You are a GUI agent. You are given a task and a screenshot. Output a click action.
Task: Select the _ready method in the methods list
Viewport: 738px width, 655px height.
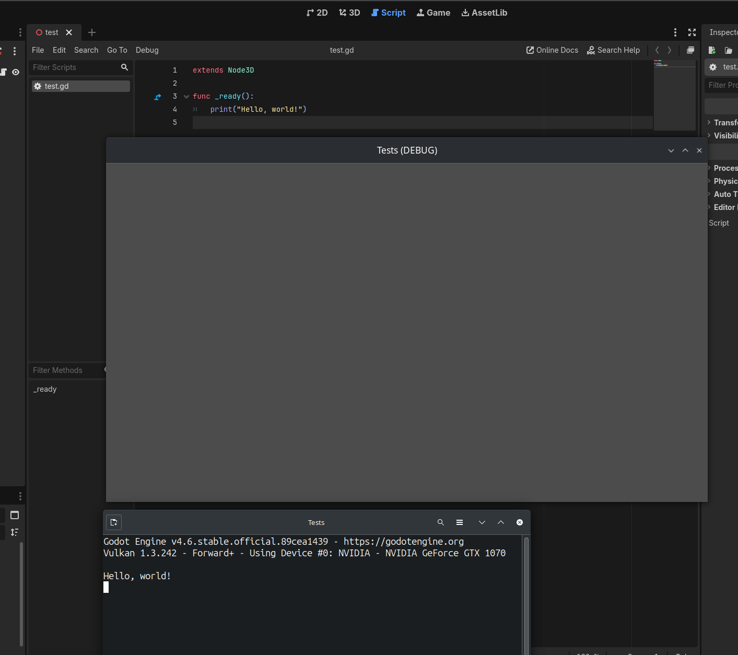(45, 389)
